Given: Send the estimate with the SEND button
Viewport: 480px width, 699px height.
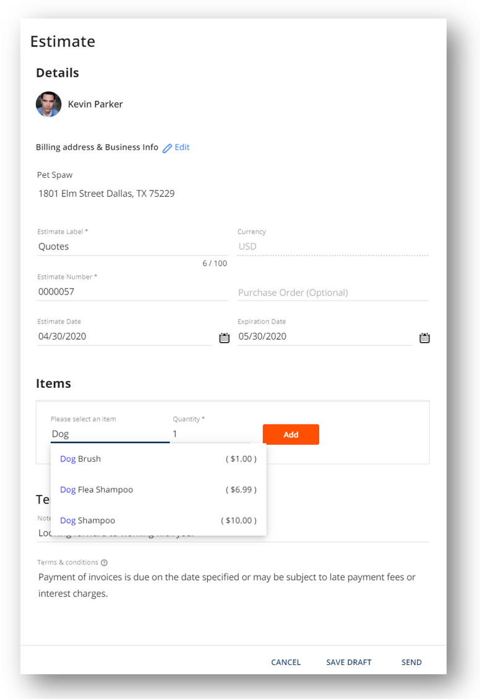Looking at the screenshot, I should (411, 662).
